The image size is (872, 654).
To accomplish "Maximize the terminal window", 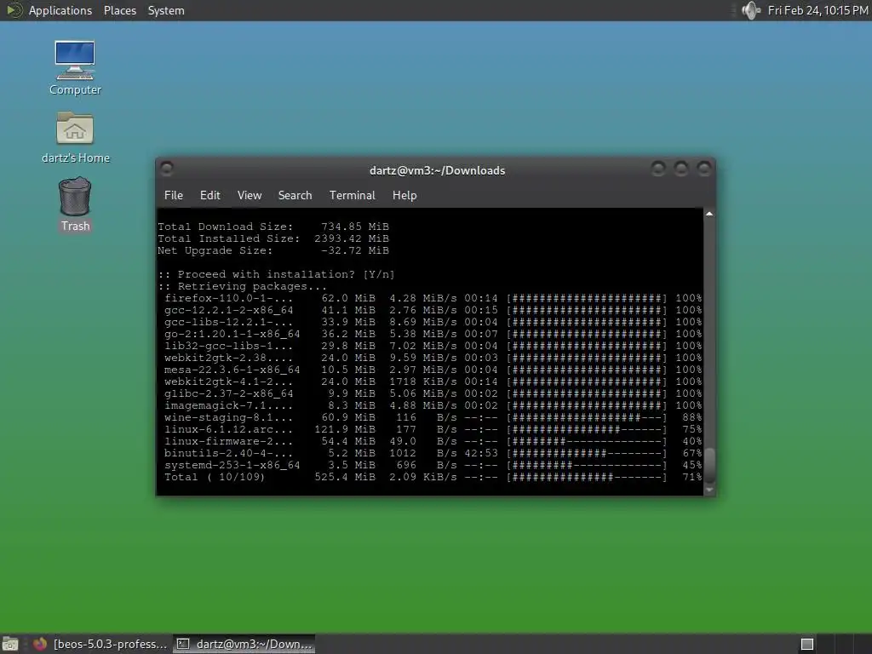I will coord(680,168).
